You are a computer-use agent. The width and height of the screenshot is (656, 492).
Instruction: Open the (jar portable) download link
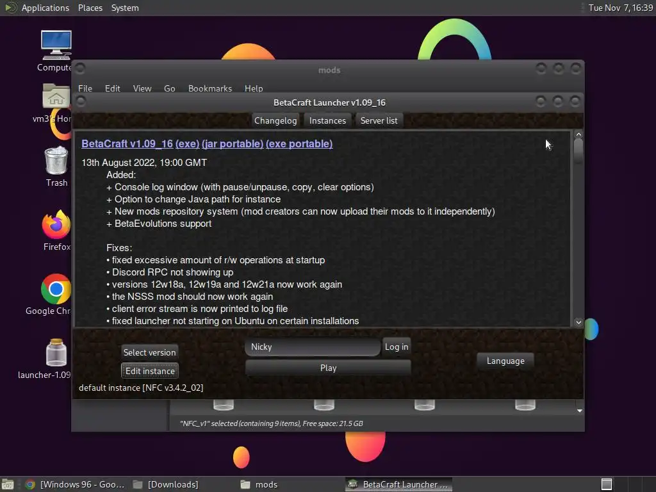coord(233,143)
